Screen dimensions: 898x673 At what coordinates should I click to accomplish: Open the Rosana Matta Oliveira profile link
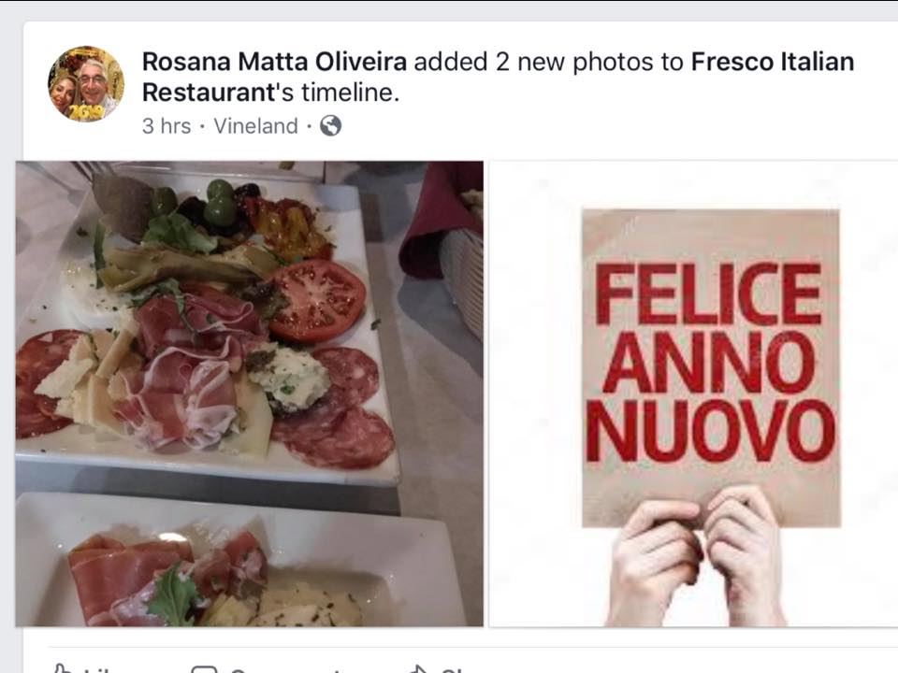pyautogui.click(x=274, y=63)
